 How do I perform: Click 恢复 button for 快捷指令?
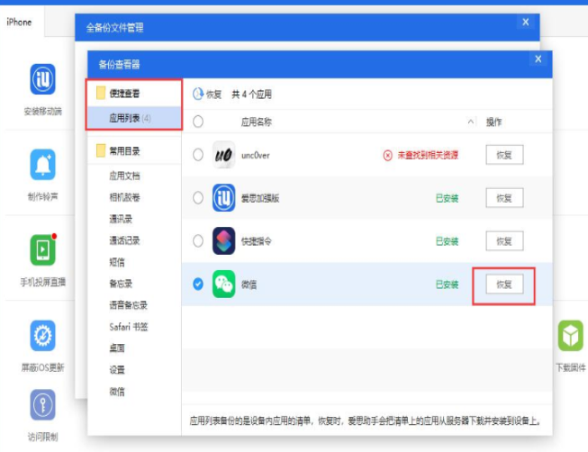[504, 241]
